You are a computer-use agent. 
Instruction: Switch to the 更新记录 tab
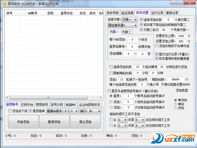point(172,13)
